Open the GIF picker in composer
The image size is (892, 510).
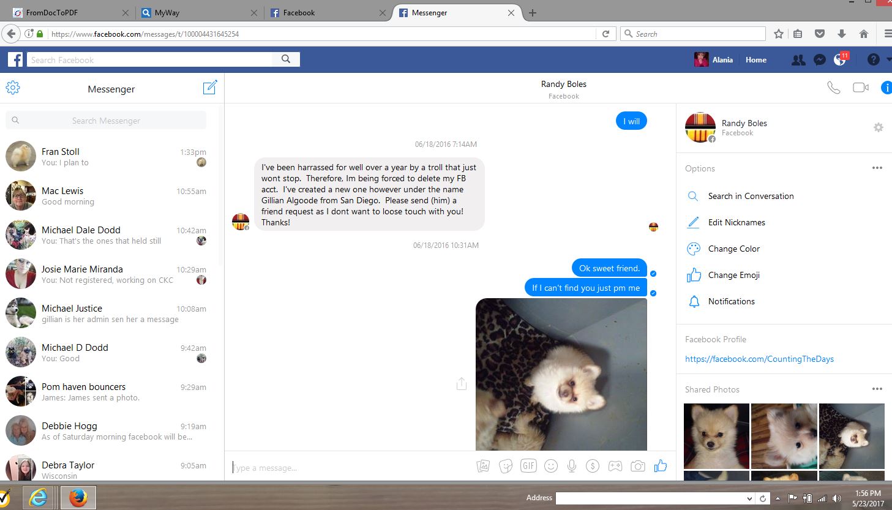click(528, 466)
